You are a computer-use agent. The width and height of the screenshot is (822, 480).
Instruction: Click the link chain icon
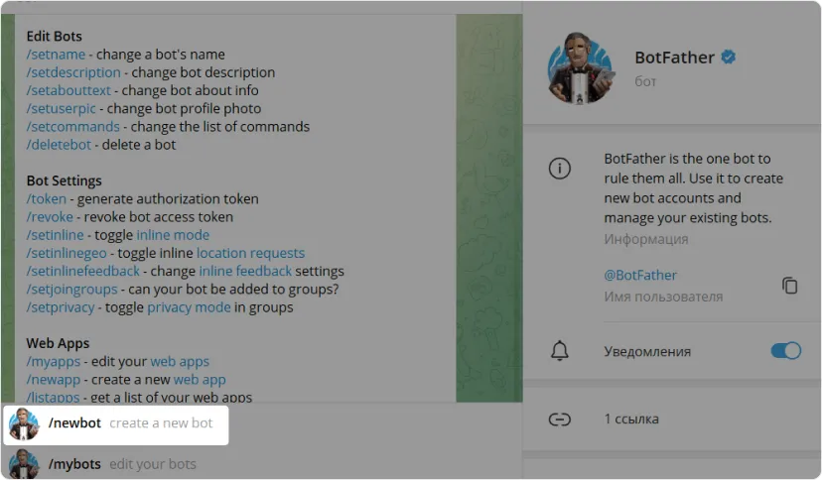(x=560, y=420)
